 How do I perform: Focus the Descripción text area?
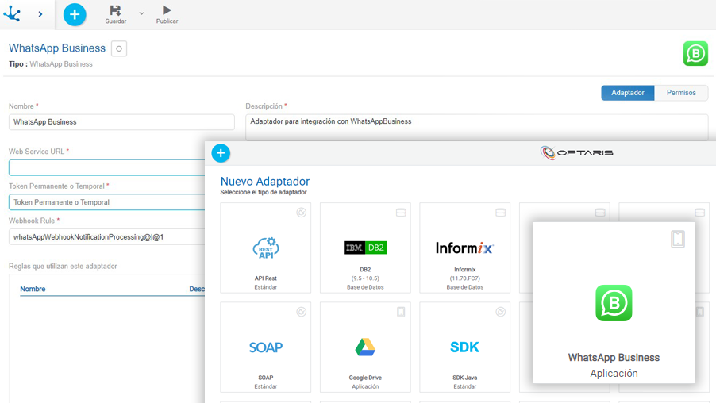pyautogui.click(x=477, y=128)
